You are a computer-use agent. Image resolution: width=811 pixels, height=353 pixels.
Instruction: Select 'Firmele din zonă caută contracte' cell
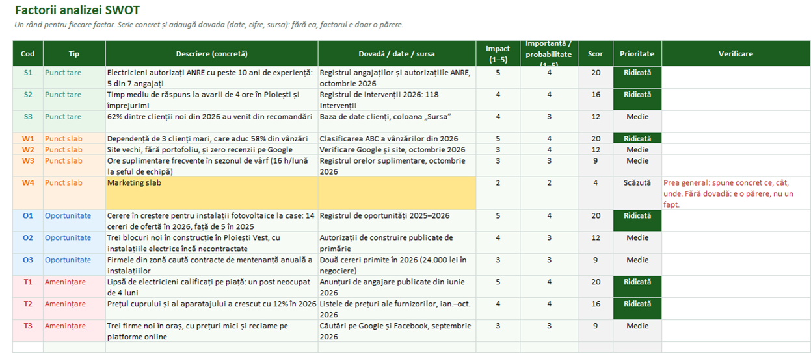[x=212, y=265]
